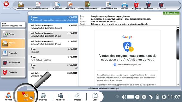Click the Acceptable toolbar icon
182x102 pixels.
[x=161, y=5]
